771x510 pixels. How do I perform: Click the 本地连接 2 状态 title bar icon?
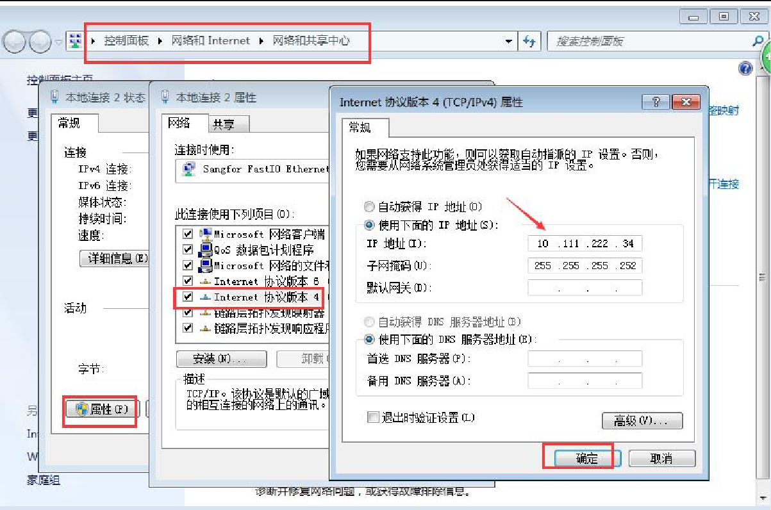click(x=56, y=97)
